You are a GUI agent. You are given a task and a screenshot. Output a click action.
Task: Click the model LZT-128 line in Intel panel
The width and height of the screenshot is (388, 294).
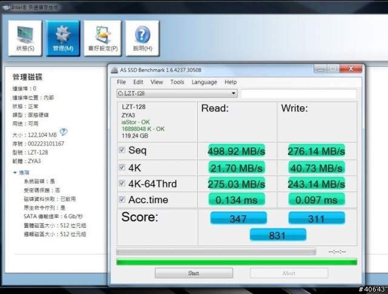click(x=30, y=152)
